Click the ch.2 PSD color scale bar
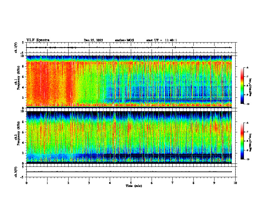Image resolution: width=265 pixels, height=205 pixels. tap(242, 141)
